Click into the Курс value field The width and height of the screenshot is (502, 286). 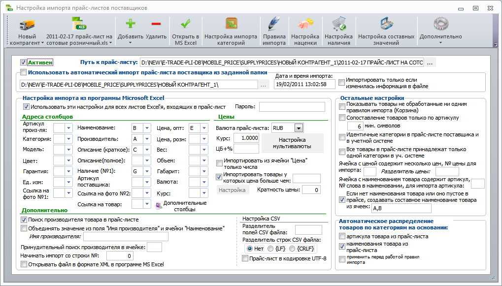pos(246,138)
